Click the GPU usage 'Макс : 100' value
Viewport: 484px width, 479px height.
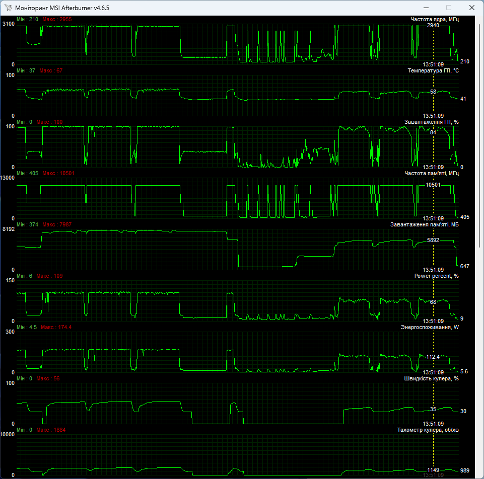pos(49,122)
